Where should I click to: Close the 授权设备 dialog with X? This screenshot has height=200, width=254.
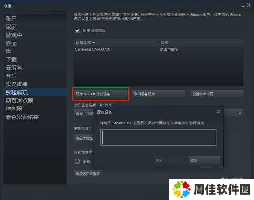coord(218,111)
